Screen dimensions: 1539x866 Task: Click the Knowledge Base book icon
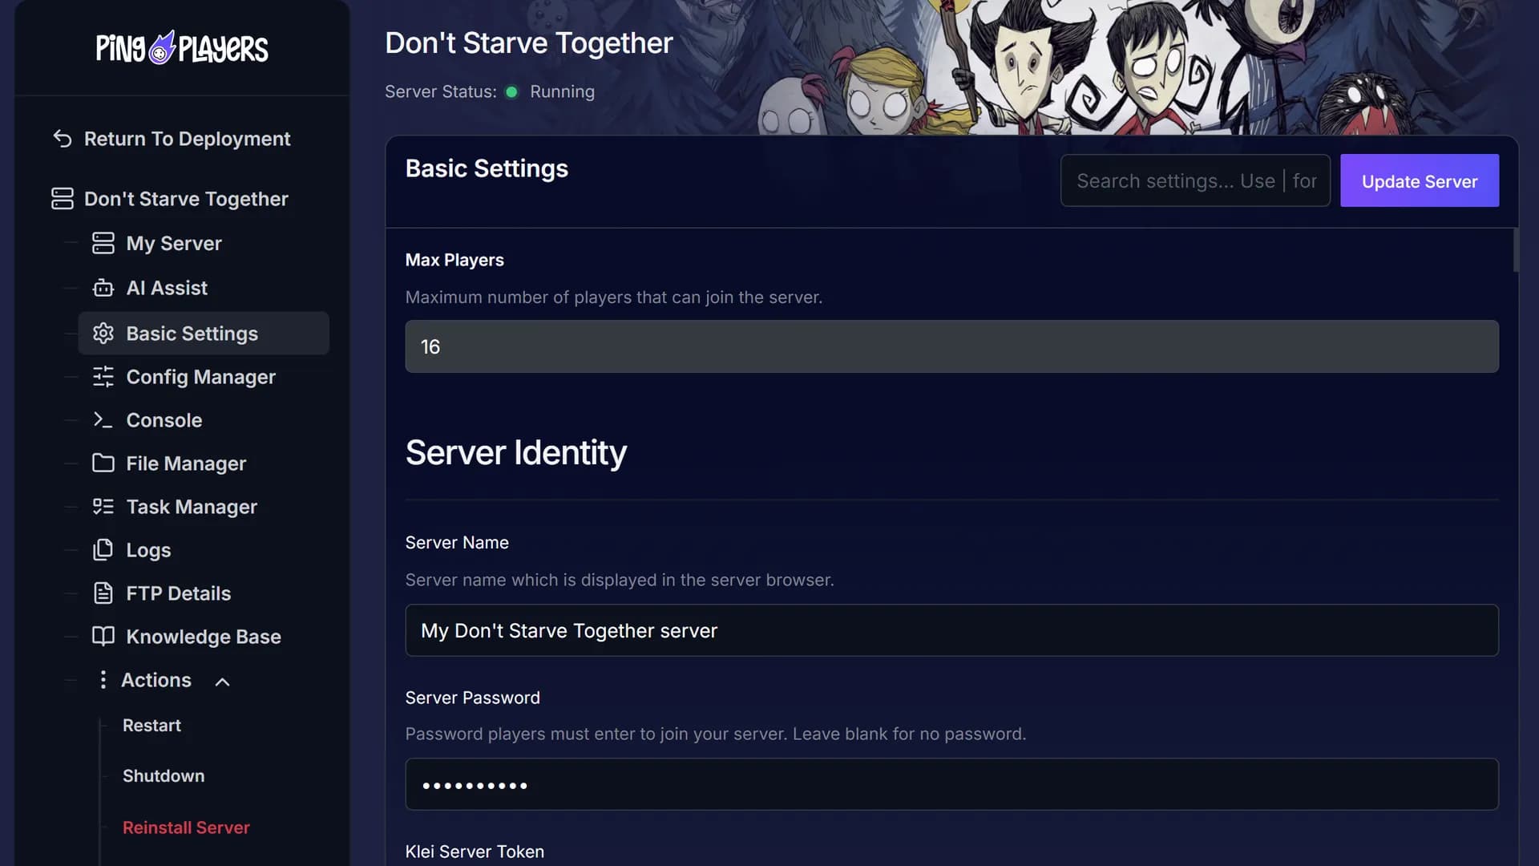[103, 637]
